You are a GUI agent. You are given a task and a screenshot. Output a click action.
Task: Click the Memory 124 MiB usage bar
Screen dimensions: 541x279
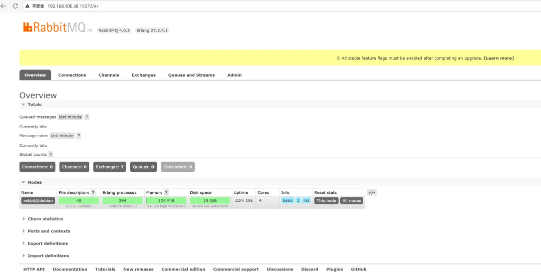point(166,201)
